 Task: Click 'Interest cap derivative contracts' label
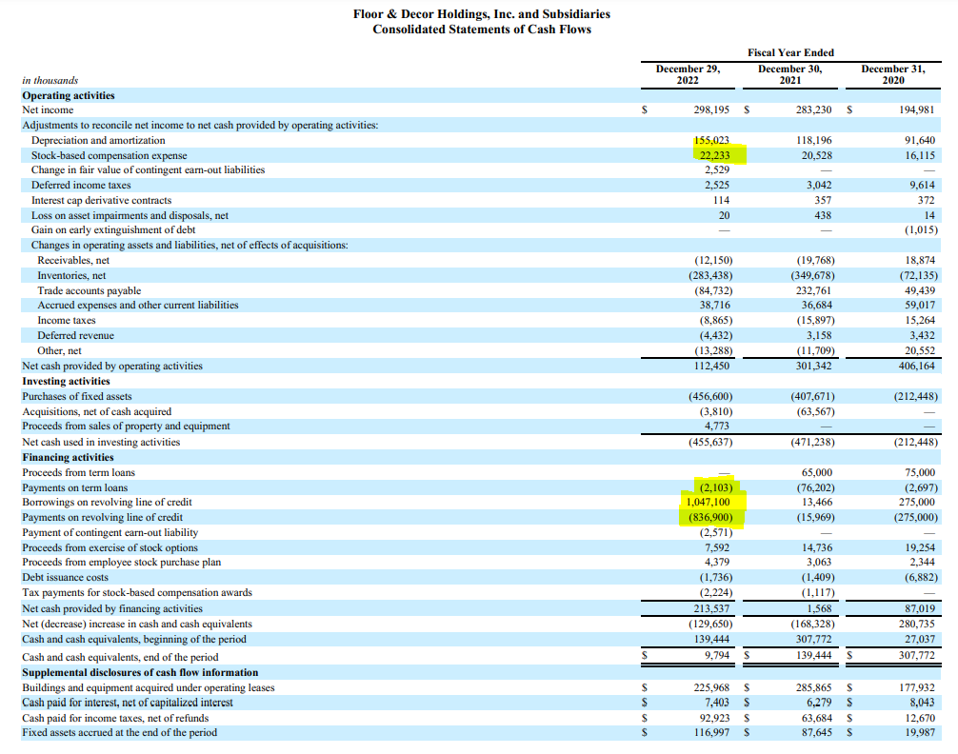pos(102,201)
